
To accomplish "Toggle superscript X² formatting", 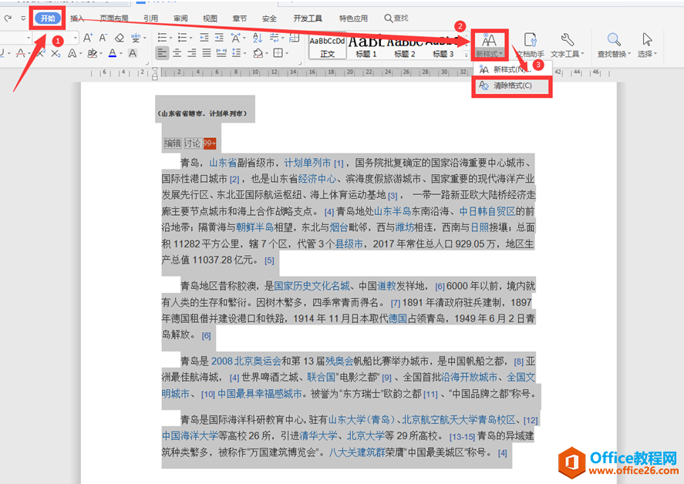I will click(41, 53).
